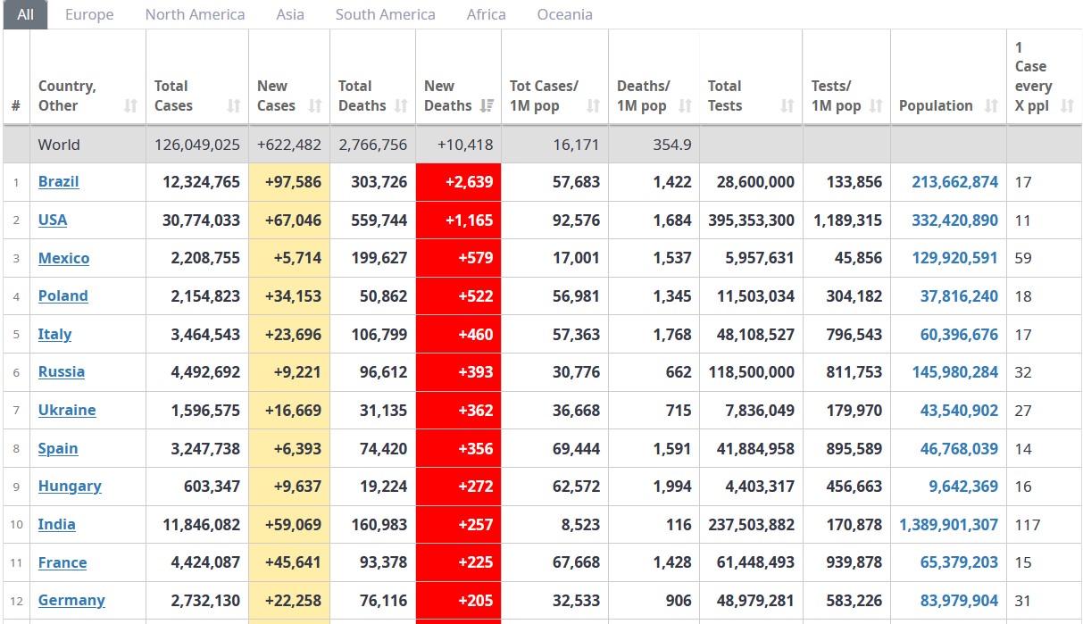Open the Asia tab
Screen dimensions: 1083x624
290,14
